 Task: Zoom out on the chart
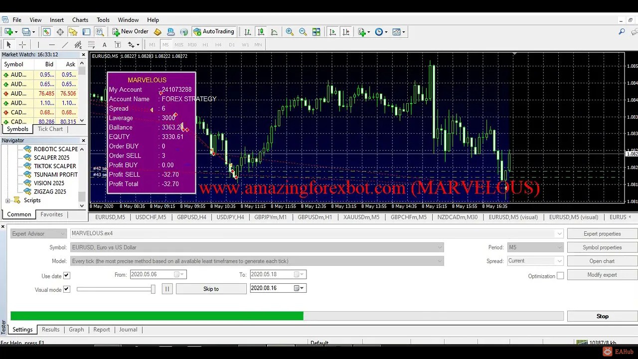pos(303,32)
